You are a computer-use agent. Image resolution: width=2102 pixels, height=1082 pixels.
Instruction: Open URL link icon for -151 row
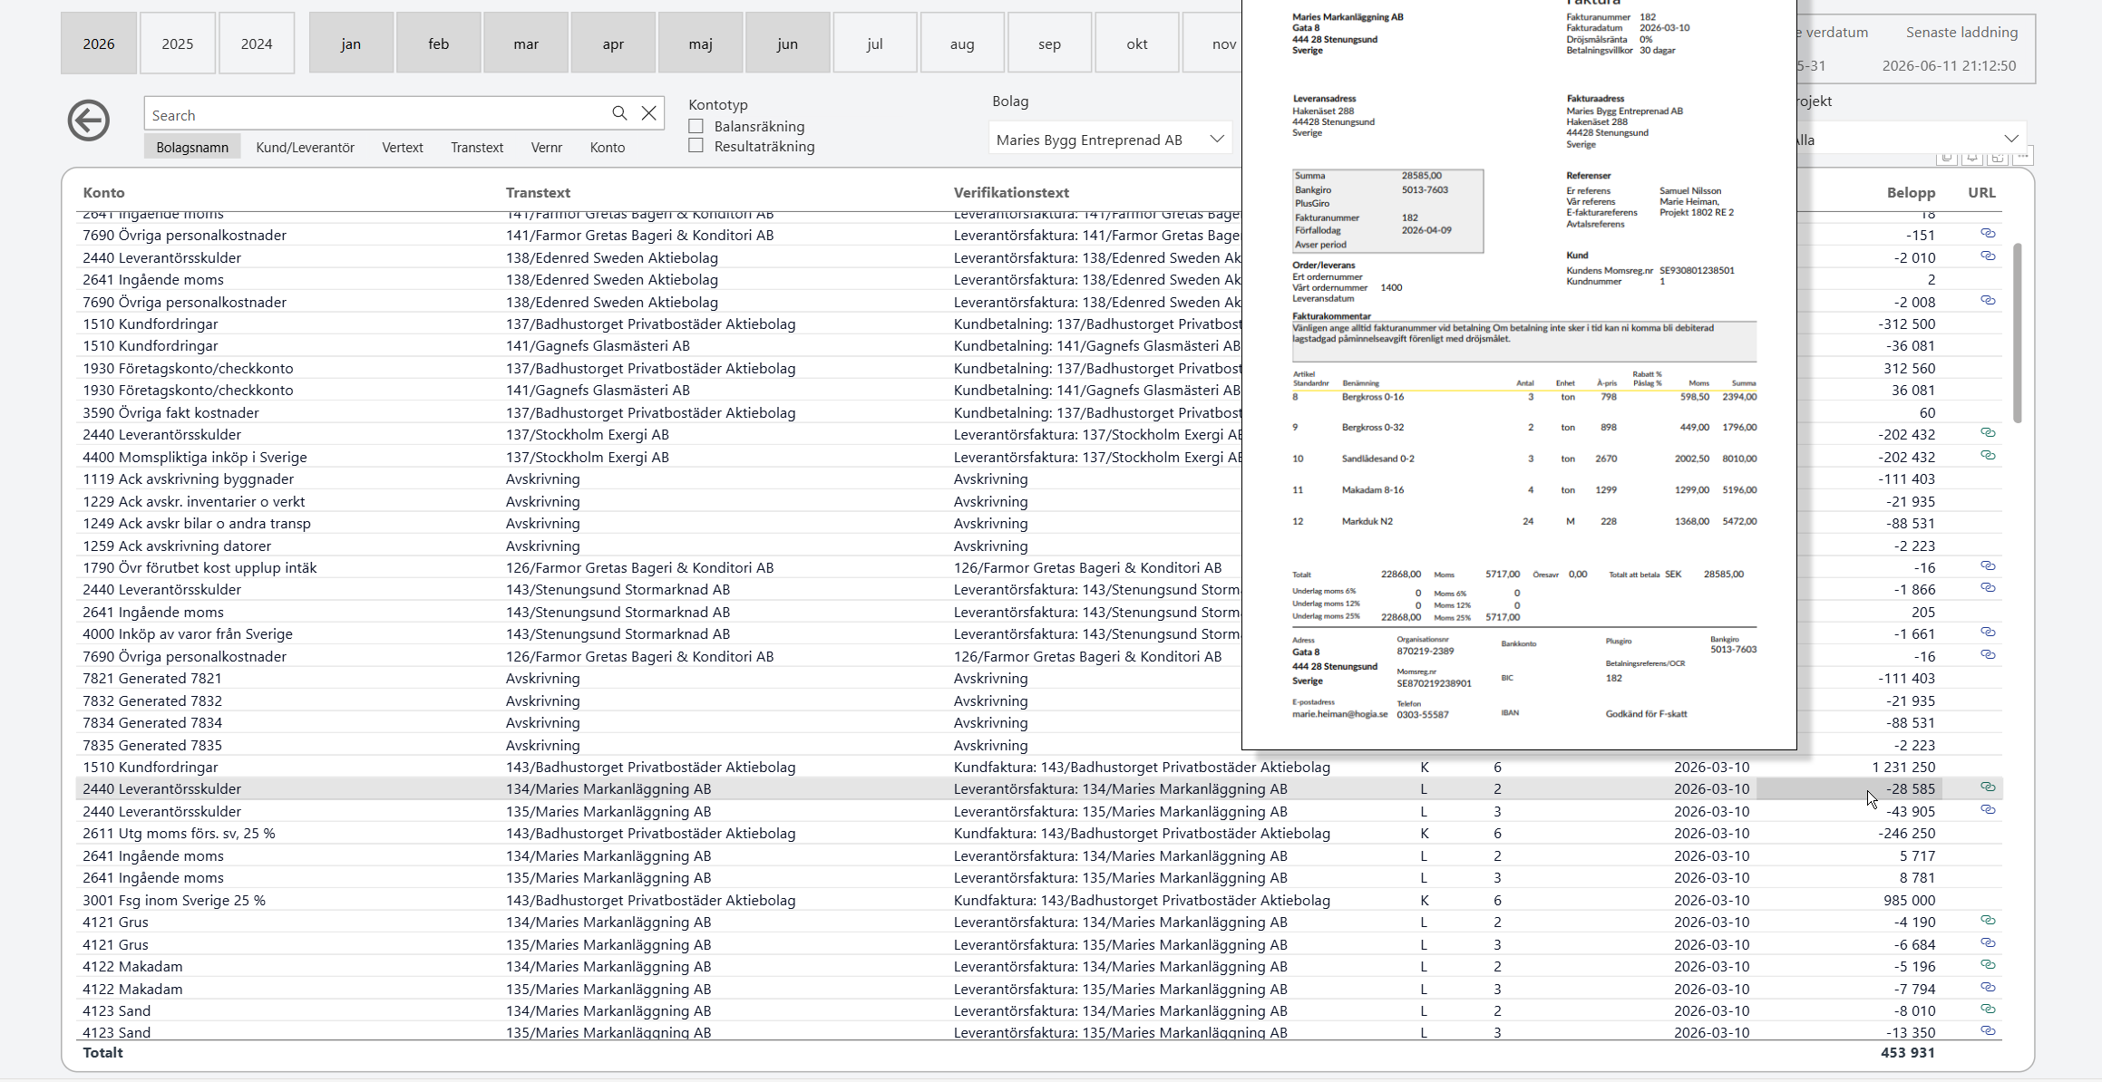pos(1988,234)
